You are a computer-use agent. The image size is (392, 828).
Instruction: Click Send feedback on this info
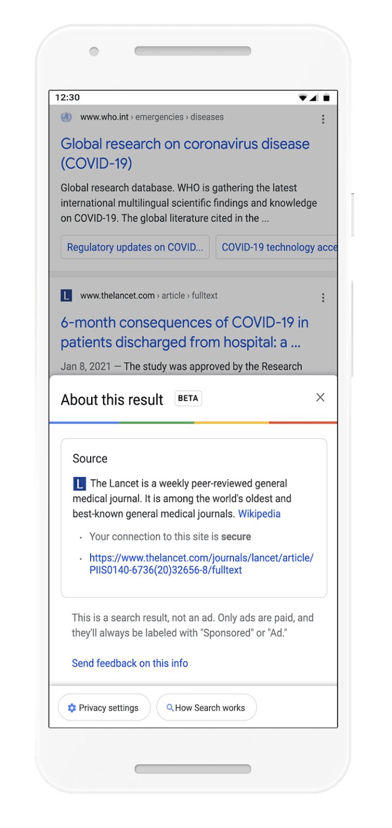(130, 663)
